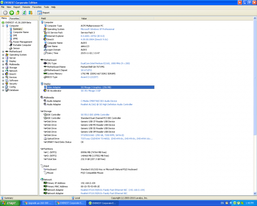Image resolution: width=257 pixels, height=206 pixels.
Task: Click the Refresh toolbar icon
Action: [24, 13]
